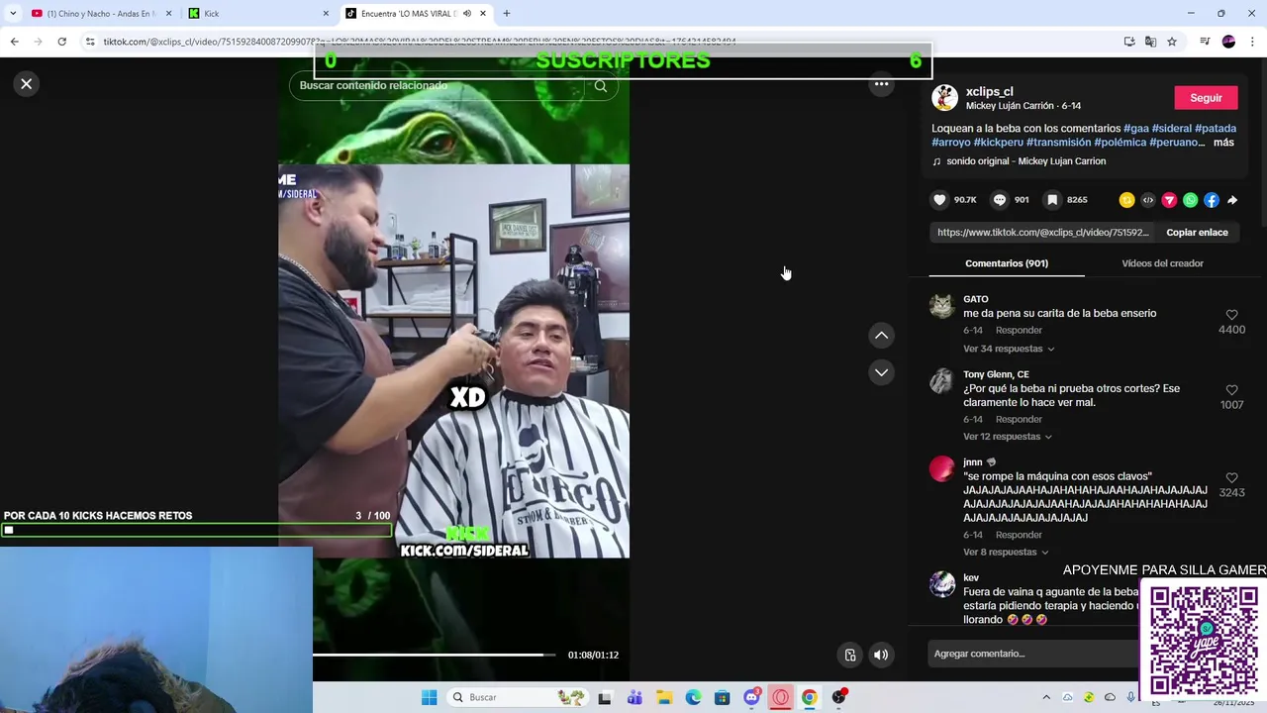1267x713 pixels.
Task: Open 'sonido original - Mickey Lujan Carrion'
Action: [1025, 161]
